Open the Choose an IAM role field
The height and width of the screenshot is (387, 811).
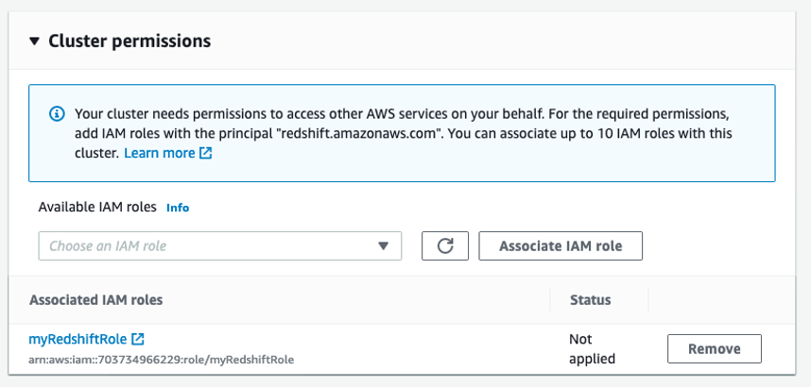point(220,246)
